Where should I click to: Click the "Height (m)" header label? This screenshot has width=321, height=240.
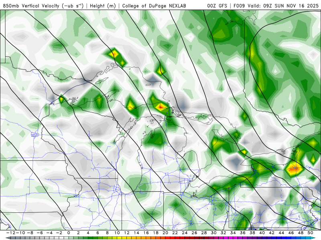(x=103, y=6)
